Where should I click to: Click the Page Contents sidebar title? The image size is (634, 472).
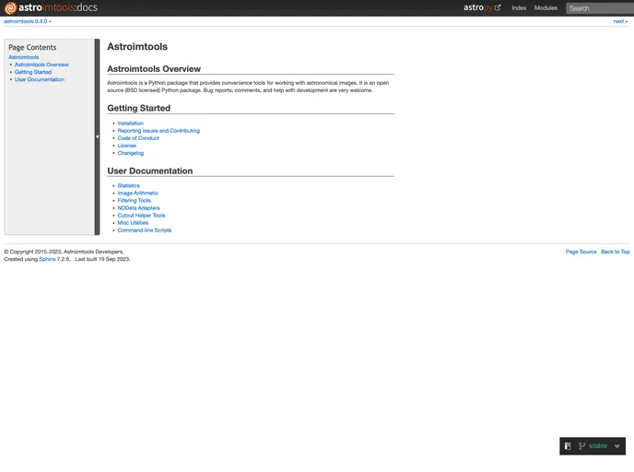32,47
